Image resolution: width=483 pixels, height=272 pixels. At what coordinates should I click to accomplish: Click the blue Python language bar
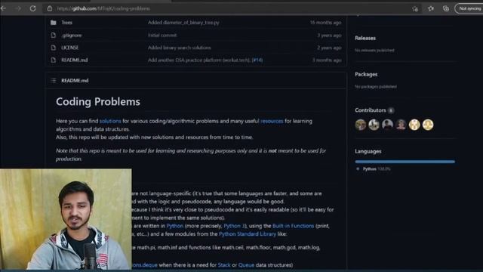[x=405, y=162]
